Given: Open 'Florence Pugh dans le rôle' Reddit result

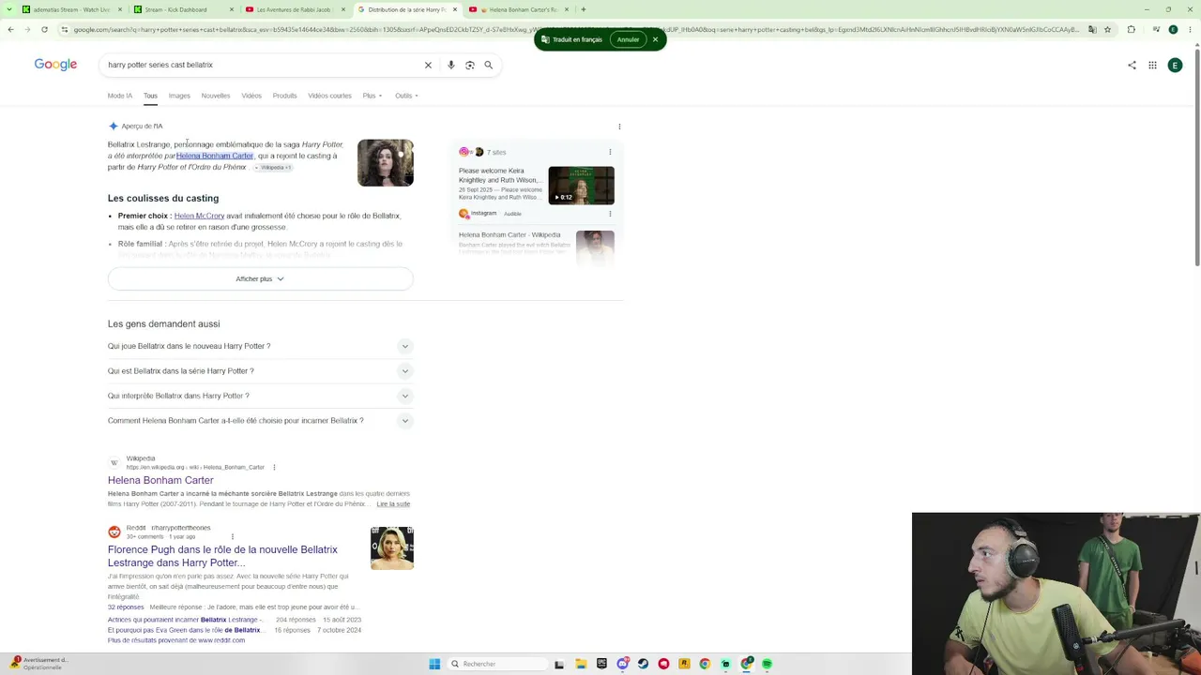Looking at the screenshot, I should click(x=222, y=556).
